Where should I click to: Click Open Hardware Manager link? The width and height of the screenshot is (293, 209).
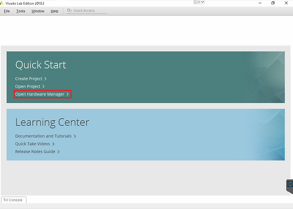coord(42,94)
